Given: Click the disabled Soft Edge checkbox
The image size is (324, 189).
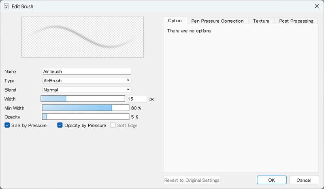Looking at the screenshot, I should [x=113, y=125].
